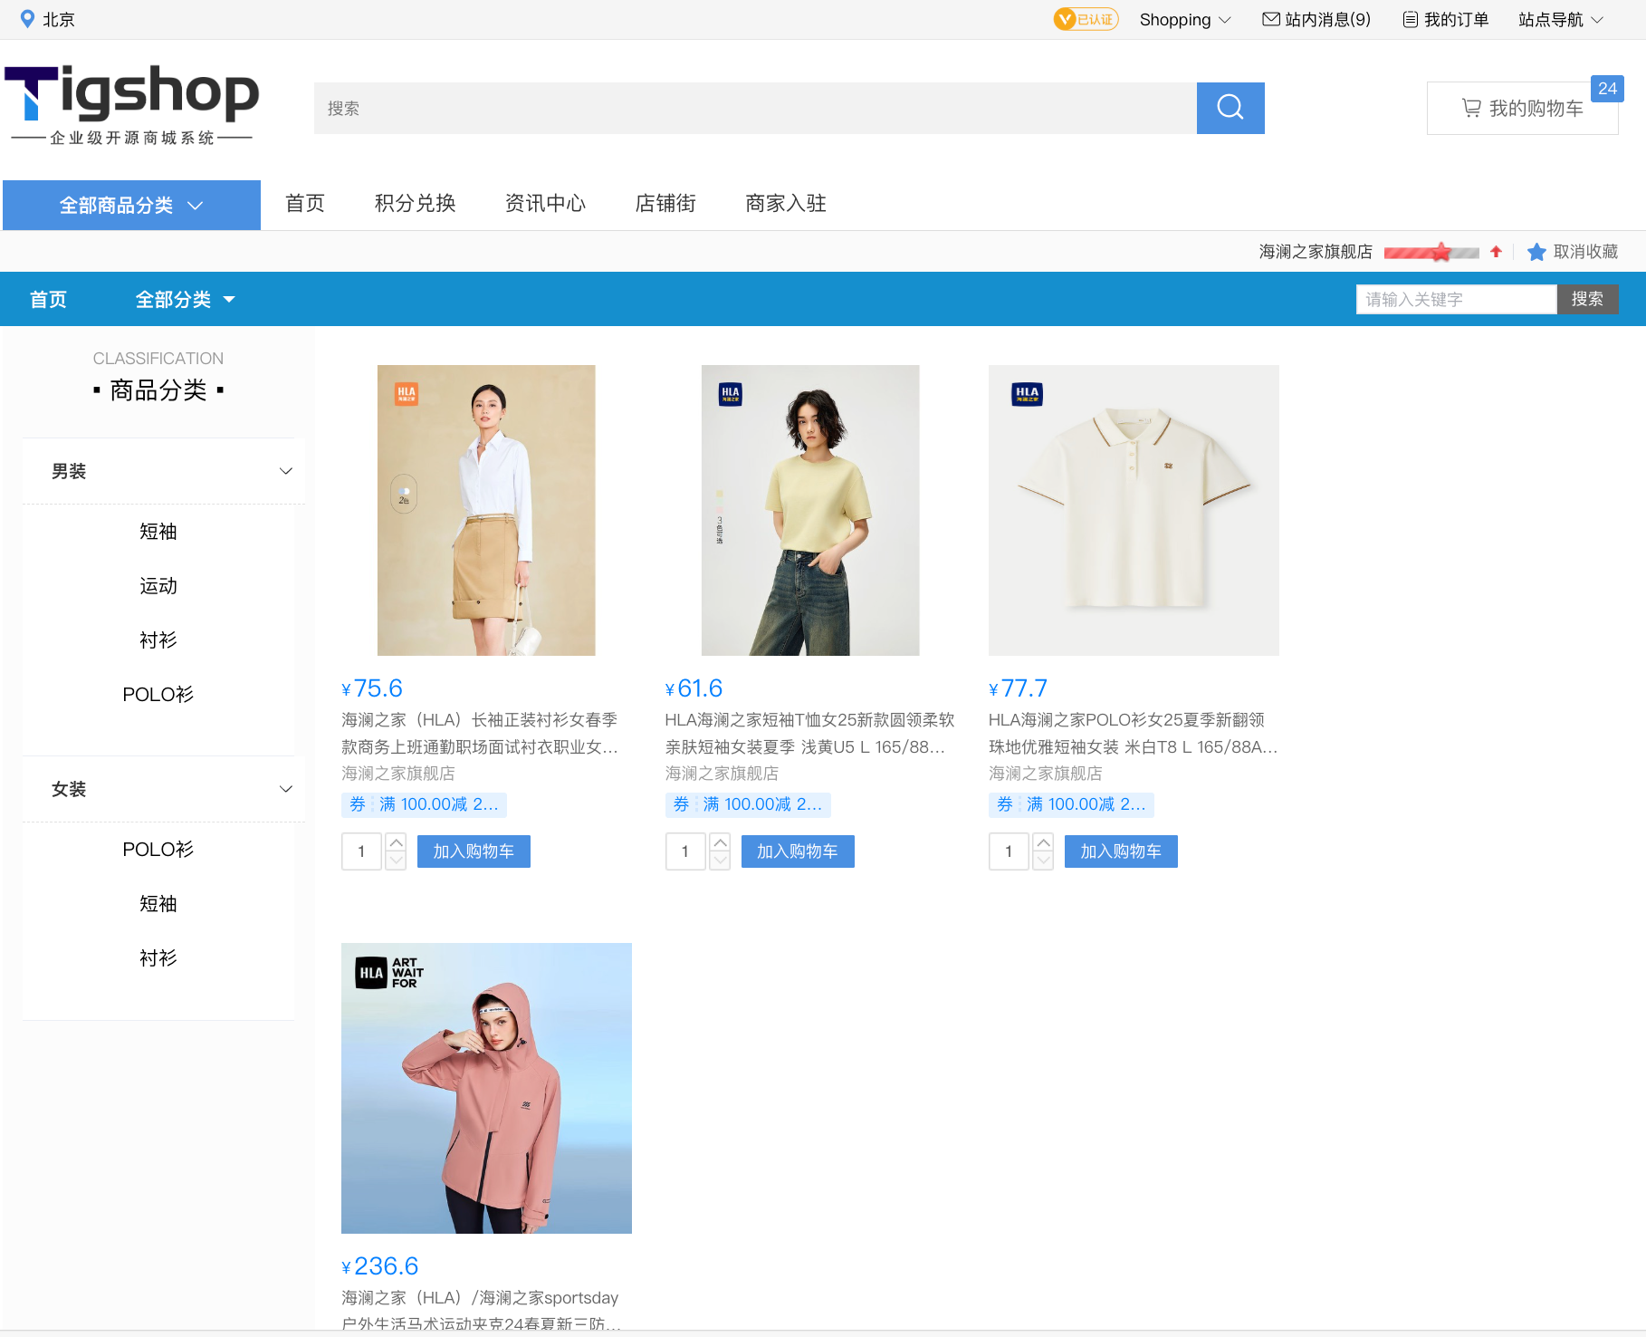1646x1337 pixels.
Task: Add the ¥77.7 POLO shirt to cart
Action: [1120, 851]
